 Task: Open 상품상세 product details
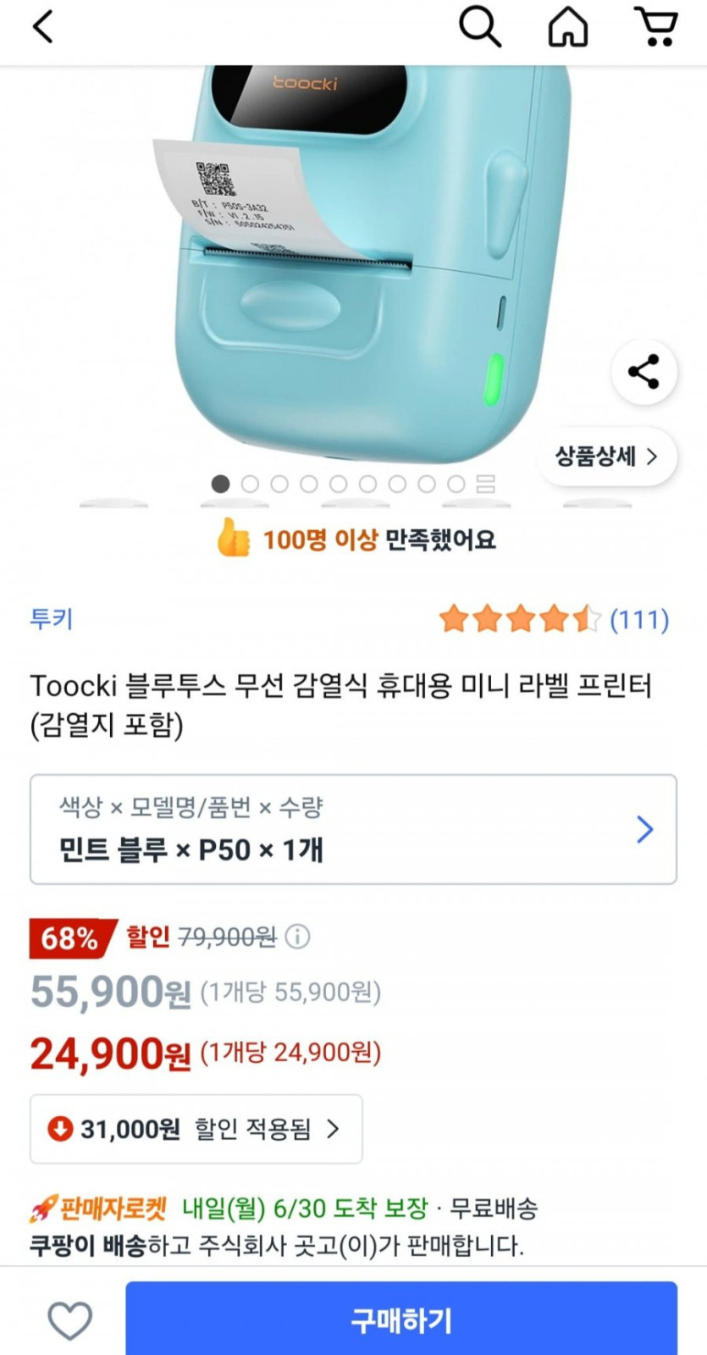click(606, 456)
